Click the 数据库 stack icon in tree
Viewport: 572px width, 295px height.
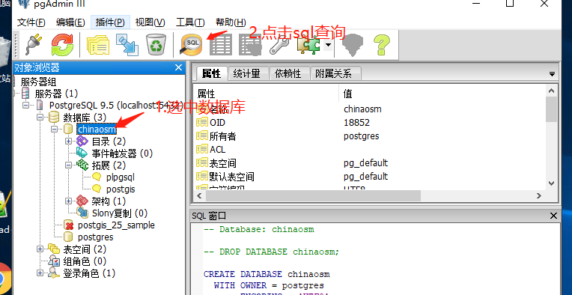(x=54, y=118)
